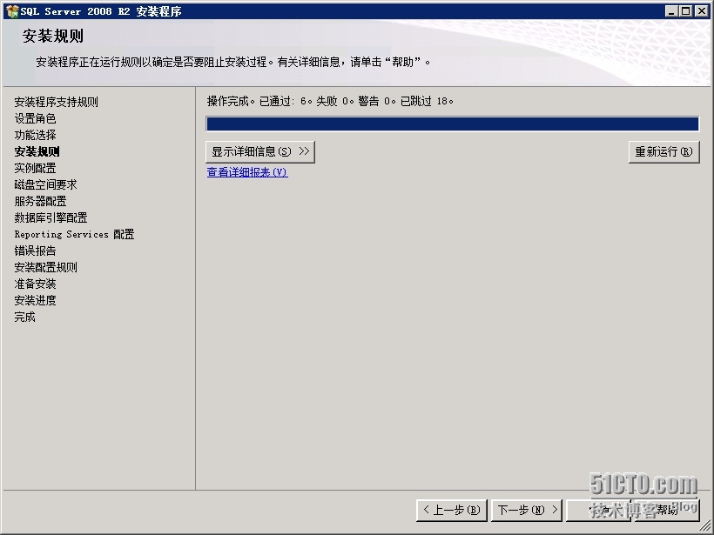
Task: Click 显示详细信息(S) button
Action: coord(260,151)
